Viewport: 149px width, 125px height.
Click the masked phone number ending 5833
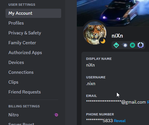coord(100,121)
